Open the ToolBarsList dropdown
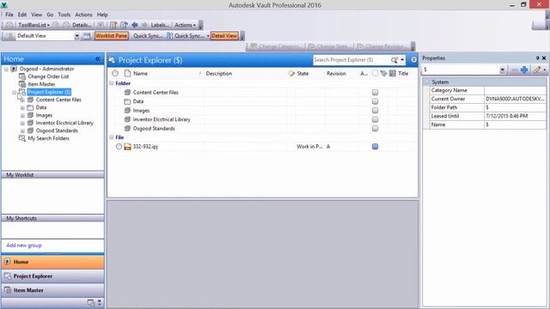The height and width of the screenshot is (309, 550). 34,25
